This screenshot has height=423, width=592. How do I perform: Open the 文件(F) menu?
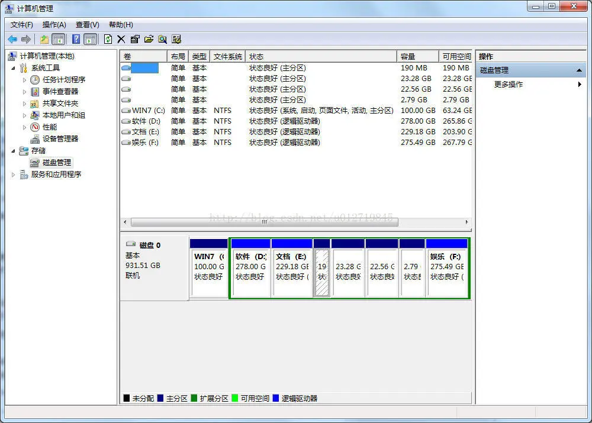pyautogui.click(x=21, y=25)
